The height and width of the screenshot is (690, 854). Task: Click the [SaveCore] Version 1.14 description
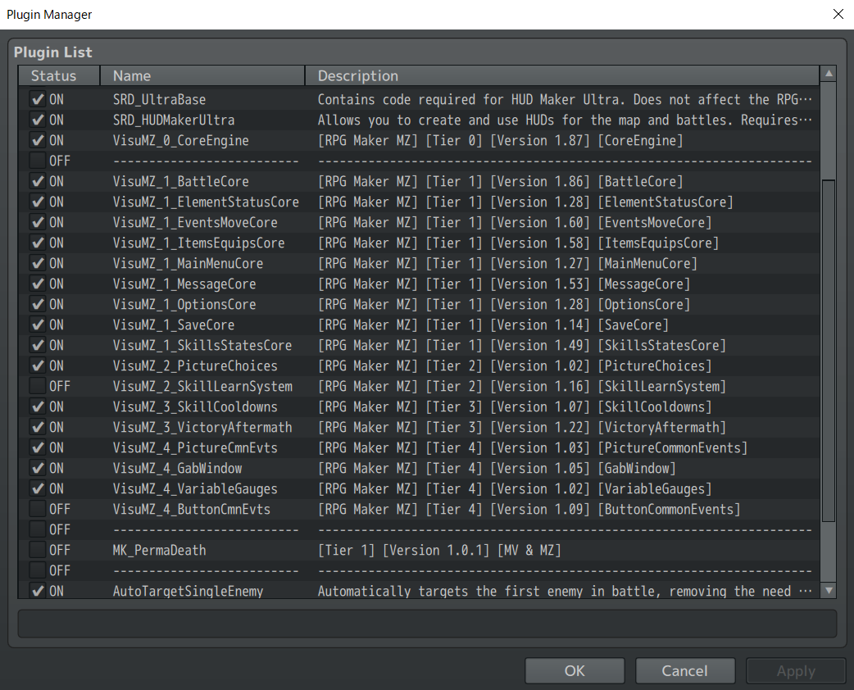[x=493, y=325]
